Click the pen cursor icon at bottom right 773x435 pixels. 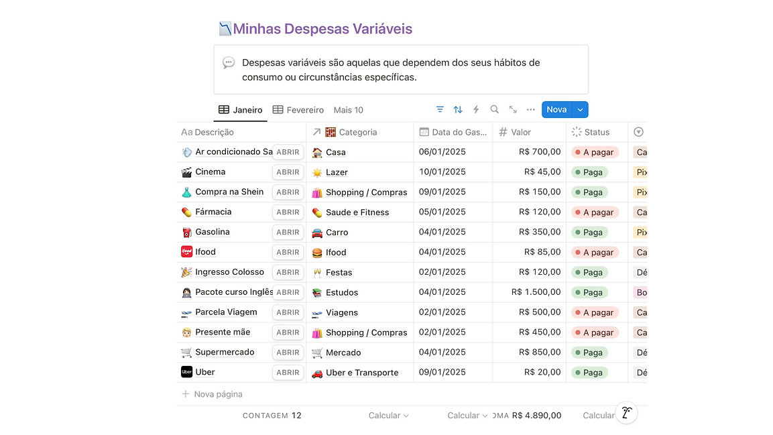pyautogui.click(x=626, y=413)
